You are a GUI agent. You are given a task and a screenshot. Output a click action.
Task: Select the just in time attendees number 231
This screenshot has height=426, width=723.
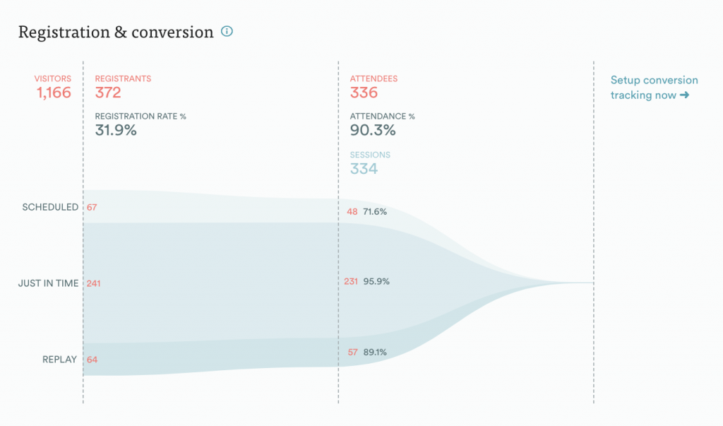tap(351, 281)
